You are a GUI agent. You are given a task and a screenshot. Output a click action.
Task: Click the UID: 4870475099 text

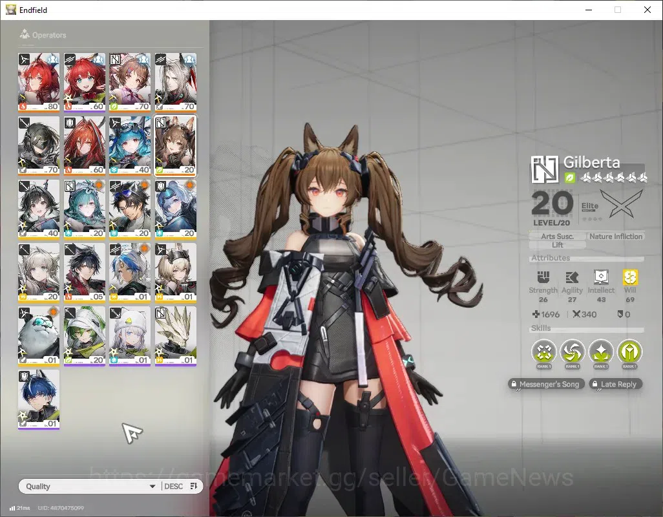pyautogui.click(x=61, y=508)
